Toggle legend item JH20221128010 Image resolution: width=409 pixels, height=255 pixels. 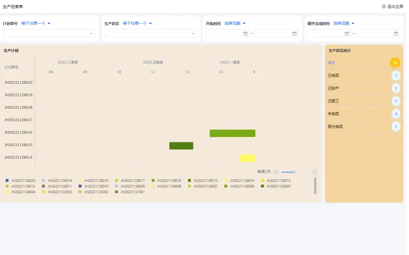[93, 186]
